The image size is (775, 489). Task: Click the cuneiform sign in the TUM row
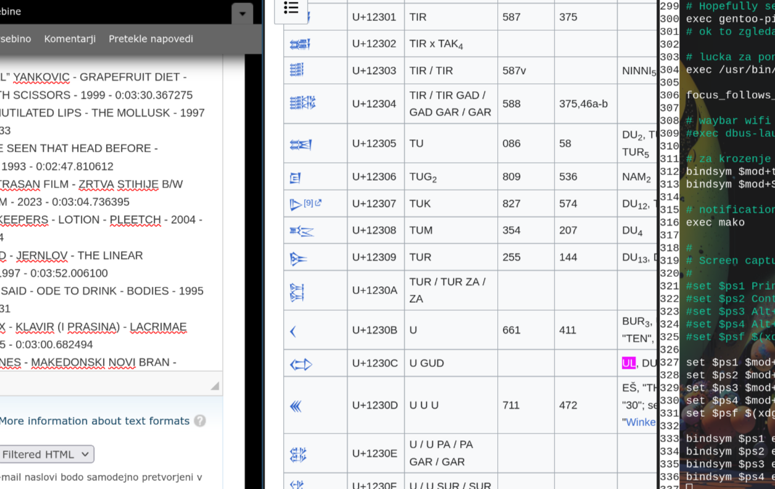[302, 231]
